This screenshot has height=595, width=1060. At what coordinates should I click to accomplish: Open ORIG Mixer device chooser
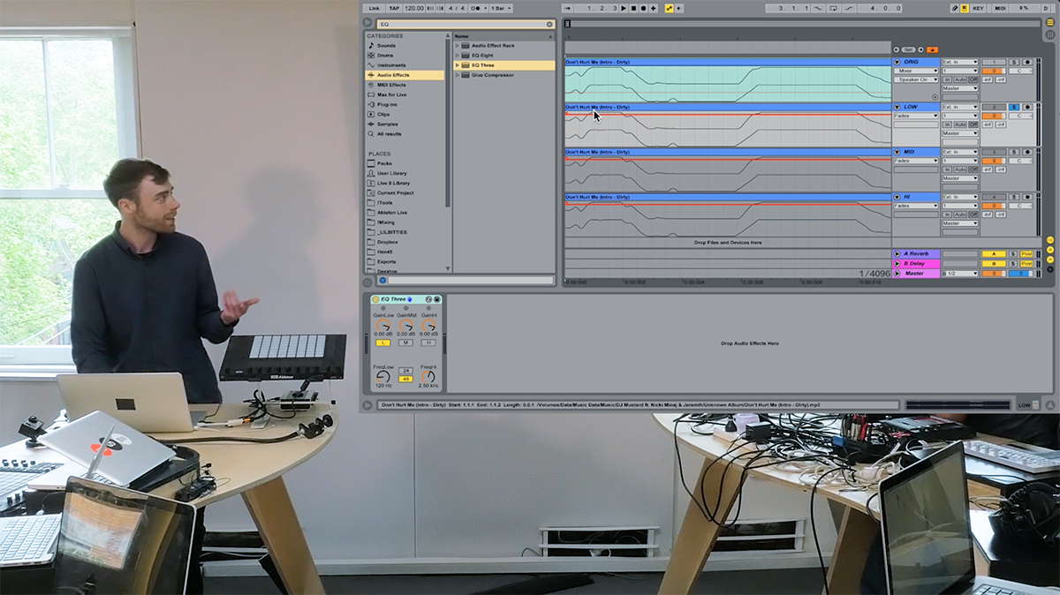(916, 71)
